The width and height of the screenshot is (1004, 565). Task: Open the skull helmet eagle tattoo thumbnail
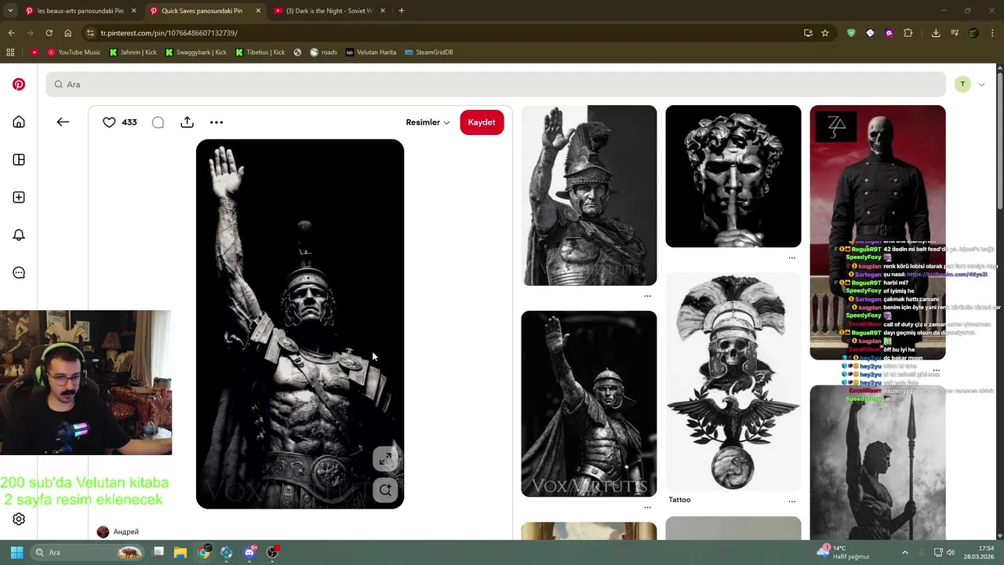click(x=733, y=381)
